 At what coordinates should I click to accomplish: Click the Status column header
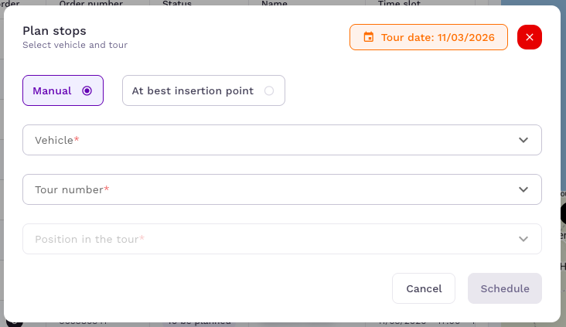177,3
